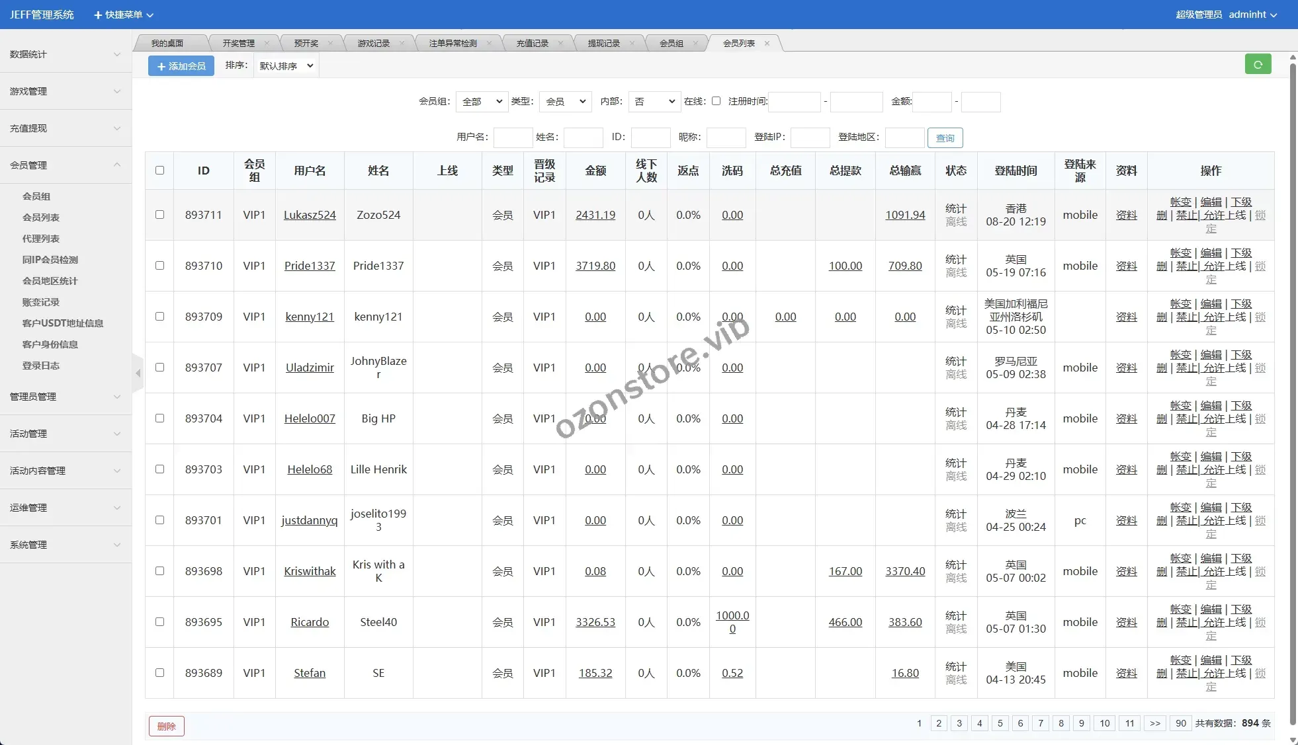Close the 充值记录 tab with its X
The image size is (1298, 745).
[x=560, y=44]
